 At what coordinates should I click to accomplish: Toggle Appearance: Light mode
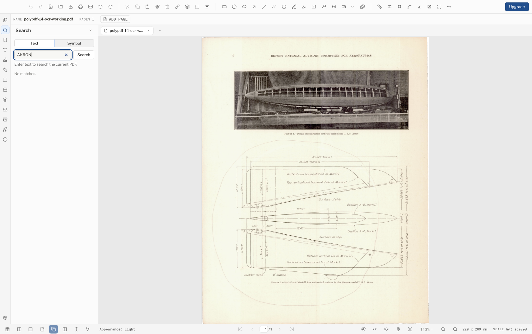coord(117,329)
